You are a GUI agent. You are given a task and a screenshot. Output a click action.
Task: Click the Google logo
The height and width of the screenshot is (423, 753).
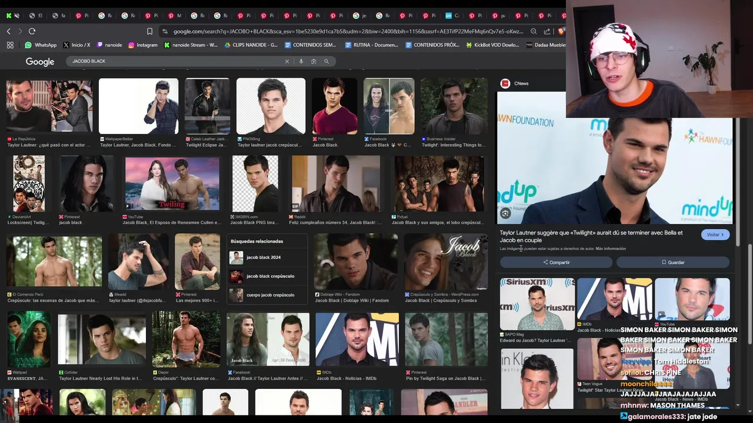click(40, 62)
